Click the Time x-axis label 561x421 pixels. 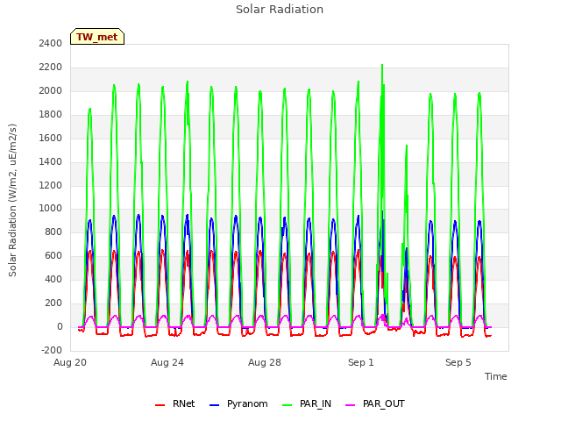pos(496,376)
